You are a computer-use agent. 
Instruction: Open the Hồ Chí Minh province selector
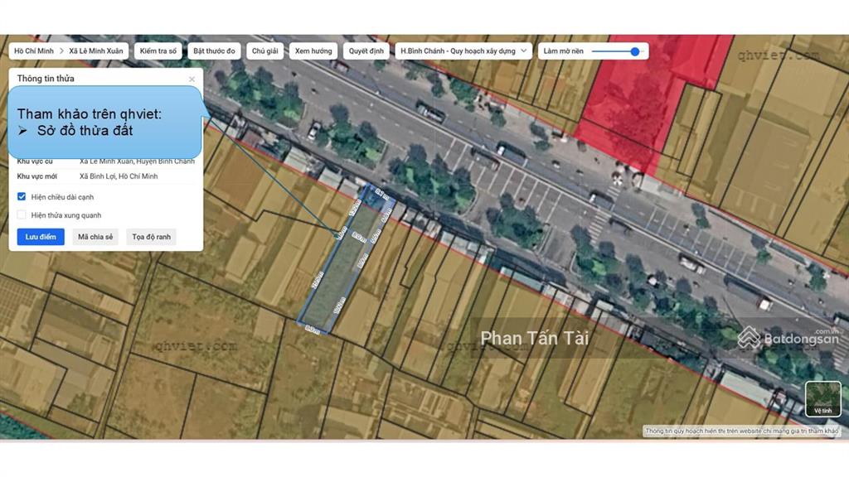[34, 51]
